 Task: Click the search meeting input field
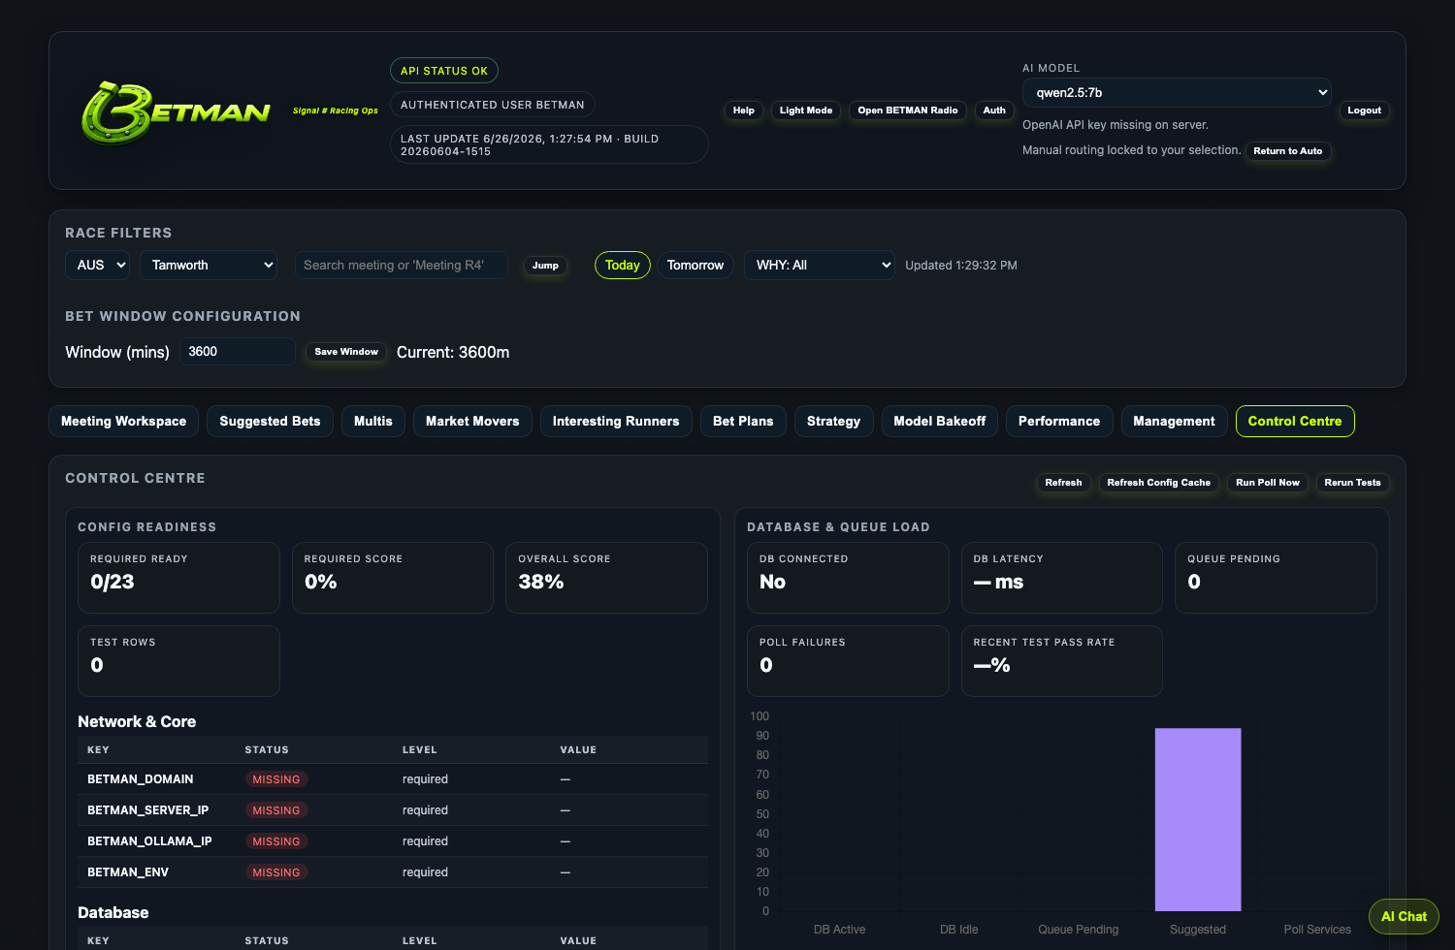tap(402, 265)
